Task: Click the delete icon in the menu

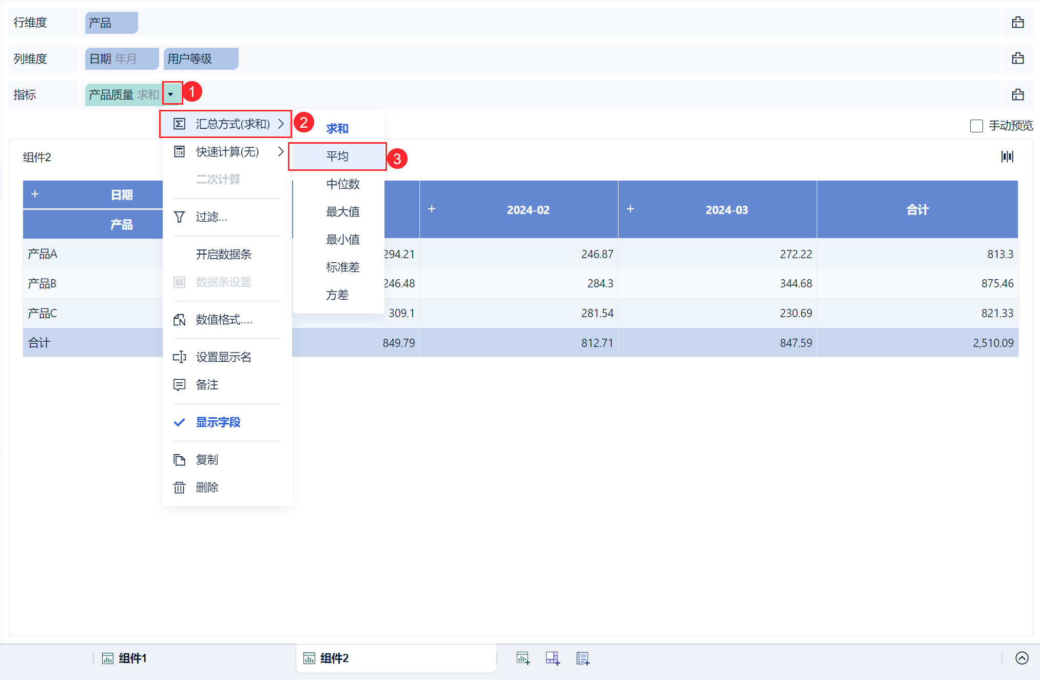Action: pyautogui.click(x=180, y=487)
